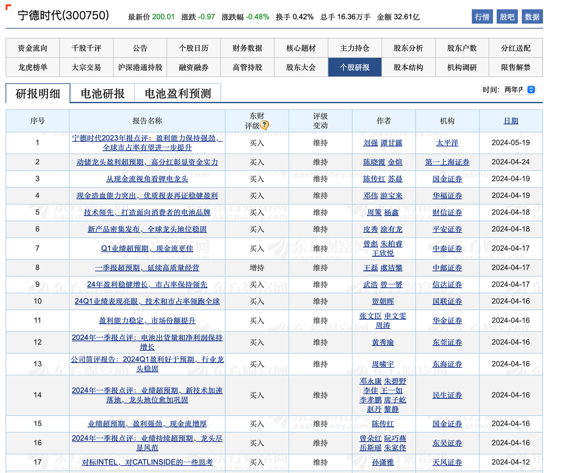Viewport: 579px width, 473px height.
Task: Open report 对标INTEL、对CATLINSIDE的一些思考
Action: [x=147, y=462]
